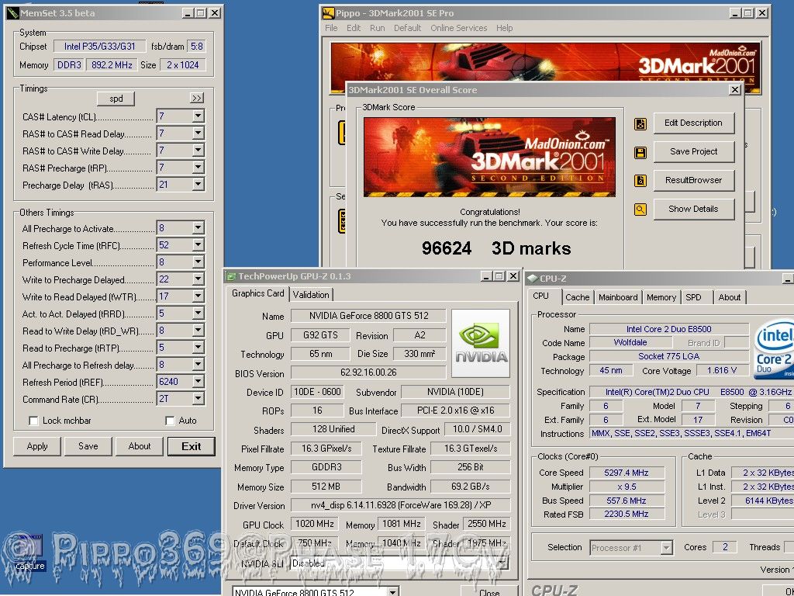This screenshot has width=794, height=596.
Task: Open the Edit menu in 3DMark2001
Action: pos(354,28)
